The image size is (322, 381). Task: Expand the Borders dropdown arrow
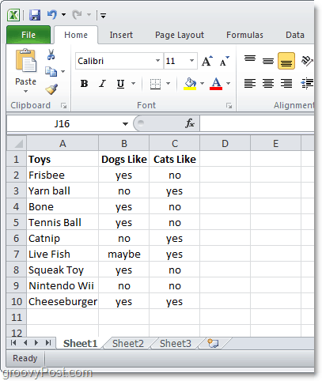[x=168, y=84]
